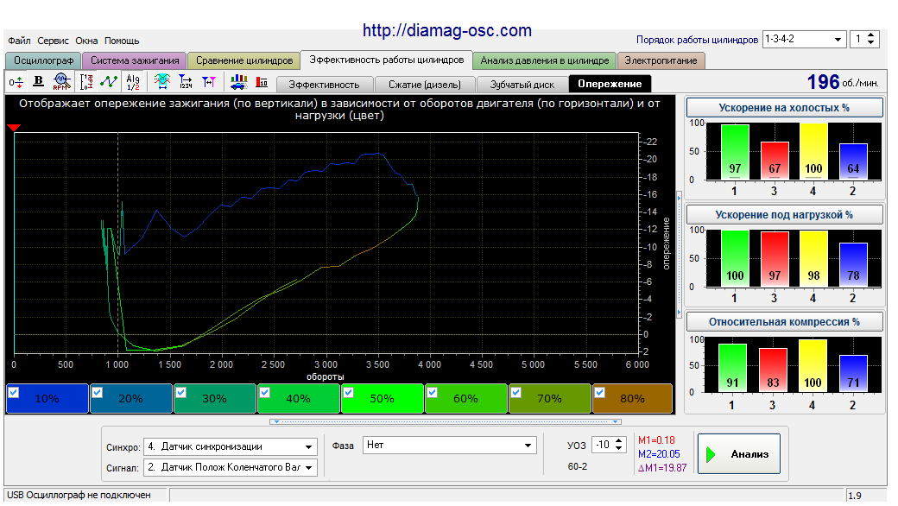Open the Сервис menu
Image resolution: width=898 pixels, height=506 pixels.
[x=53, y=41]
